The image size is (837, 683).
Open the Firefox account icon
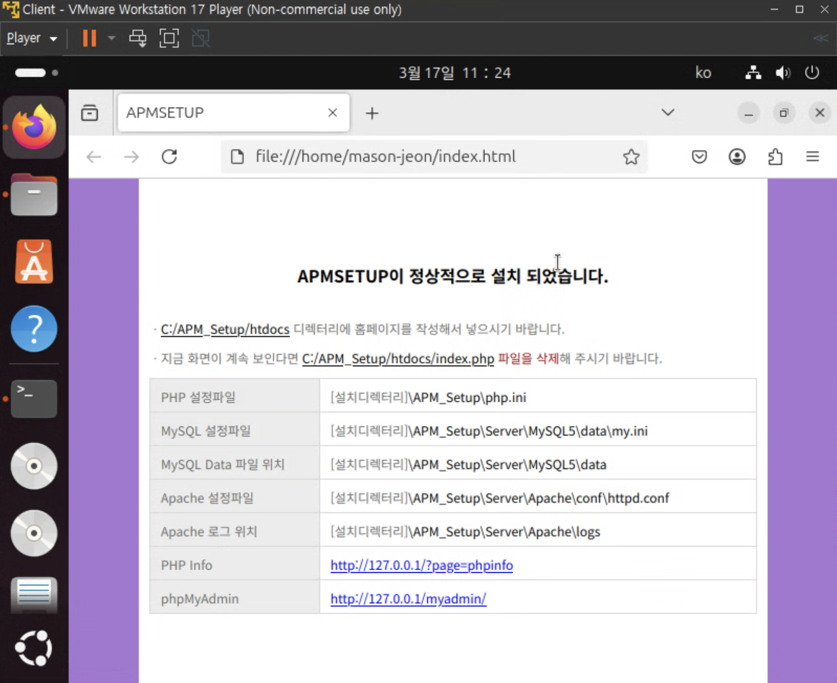737,157
